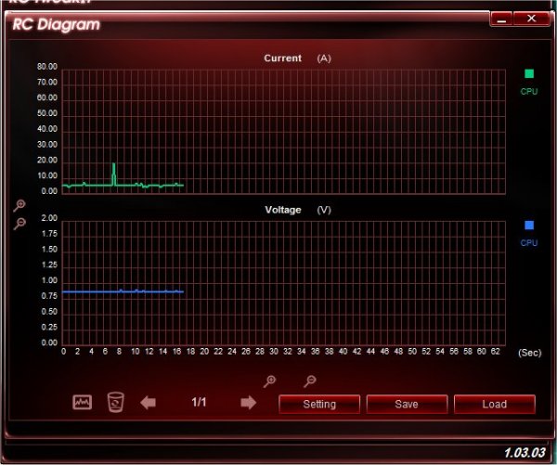This screenshot has height=465, width=557.
Task: Zoom out time axis magnifier icon
Action: tap(310, 381)
